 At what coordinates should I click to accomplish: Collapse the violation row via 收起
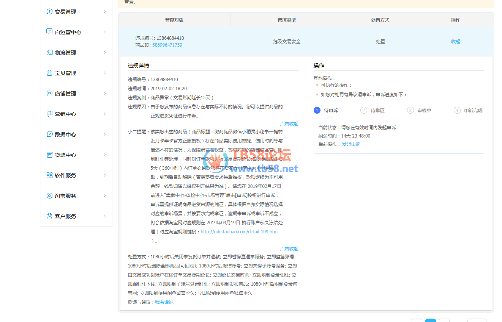455,42
